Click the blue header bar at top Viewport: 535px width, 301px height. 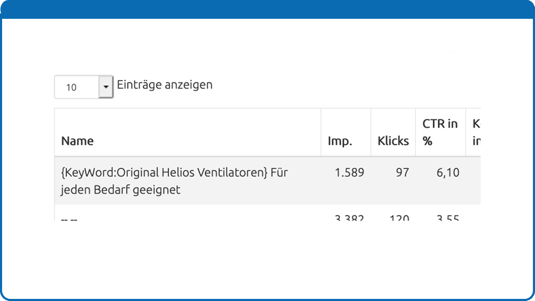[267, 9]
